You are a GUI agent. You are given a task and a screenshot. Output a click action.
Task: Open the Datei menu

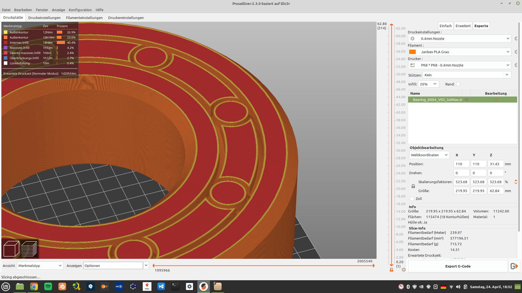[6, 10]
